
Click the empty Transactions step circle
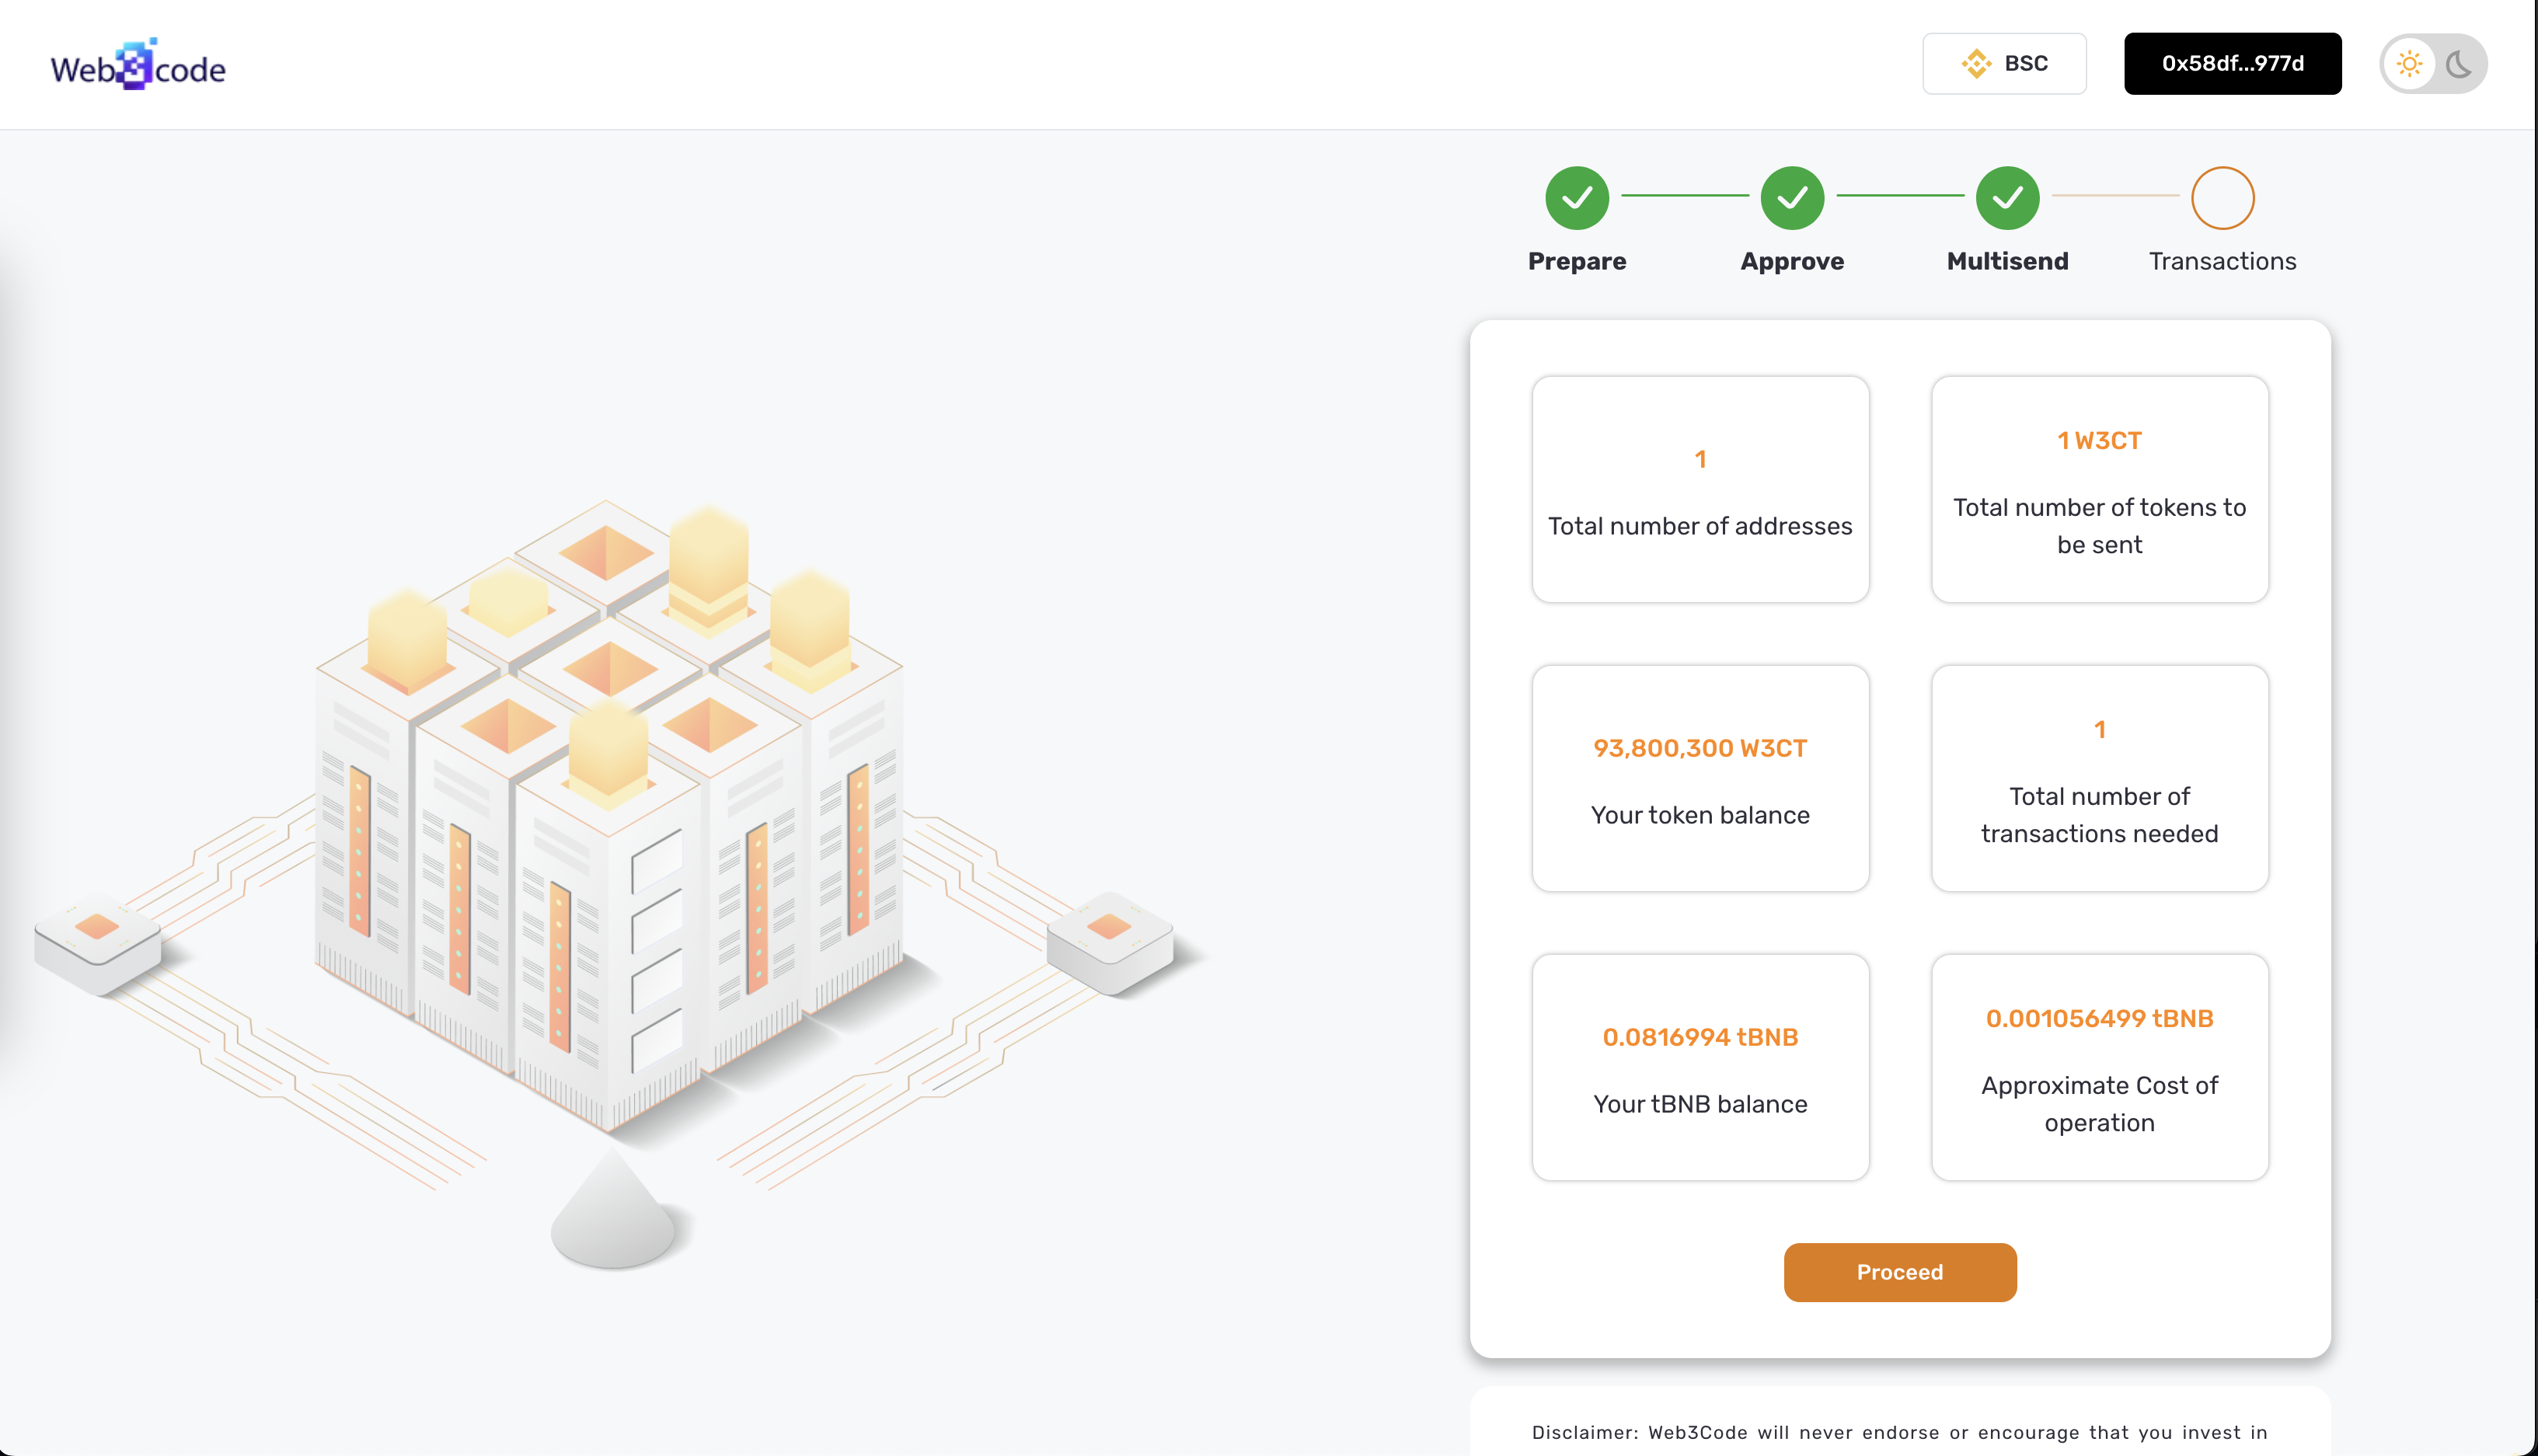tap(2222, 197)
